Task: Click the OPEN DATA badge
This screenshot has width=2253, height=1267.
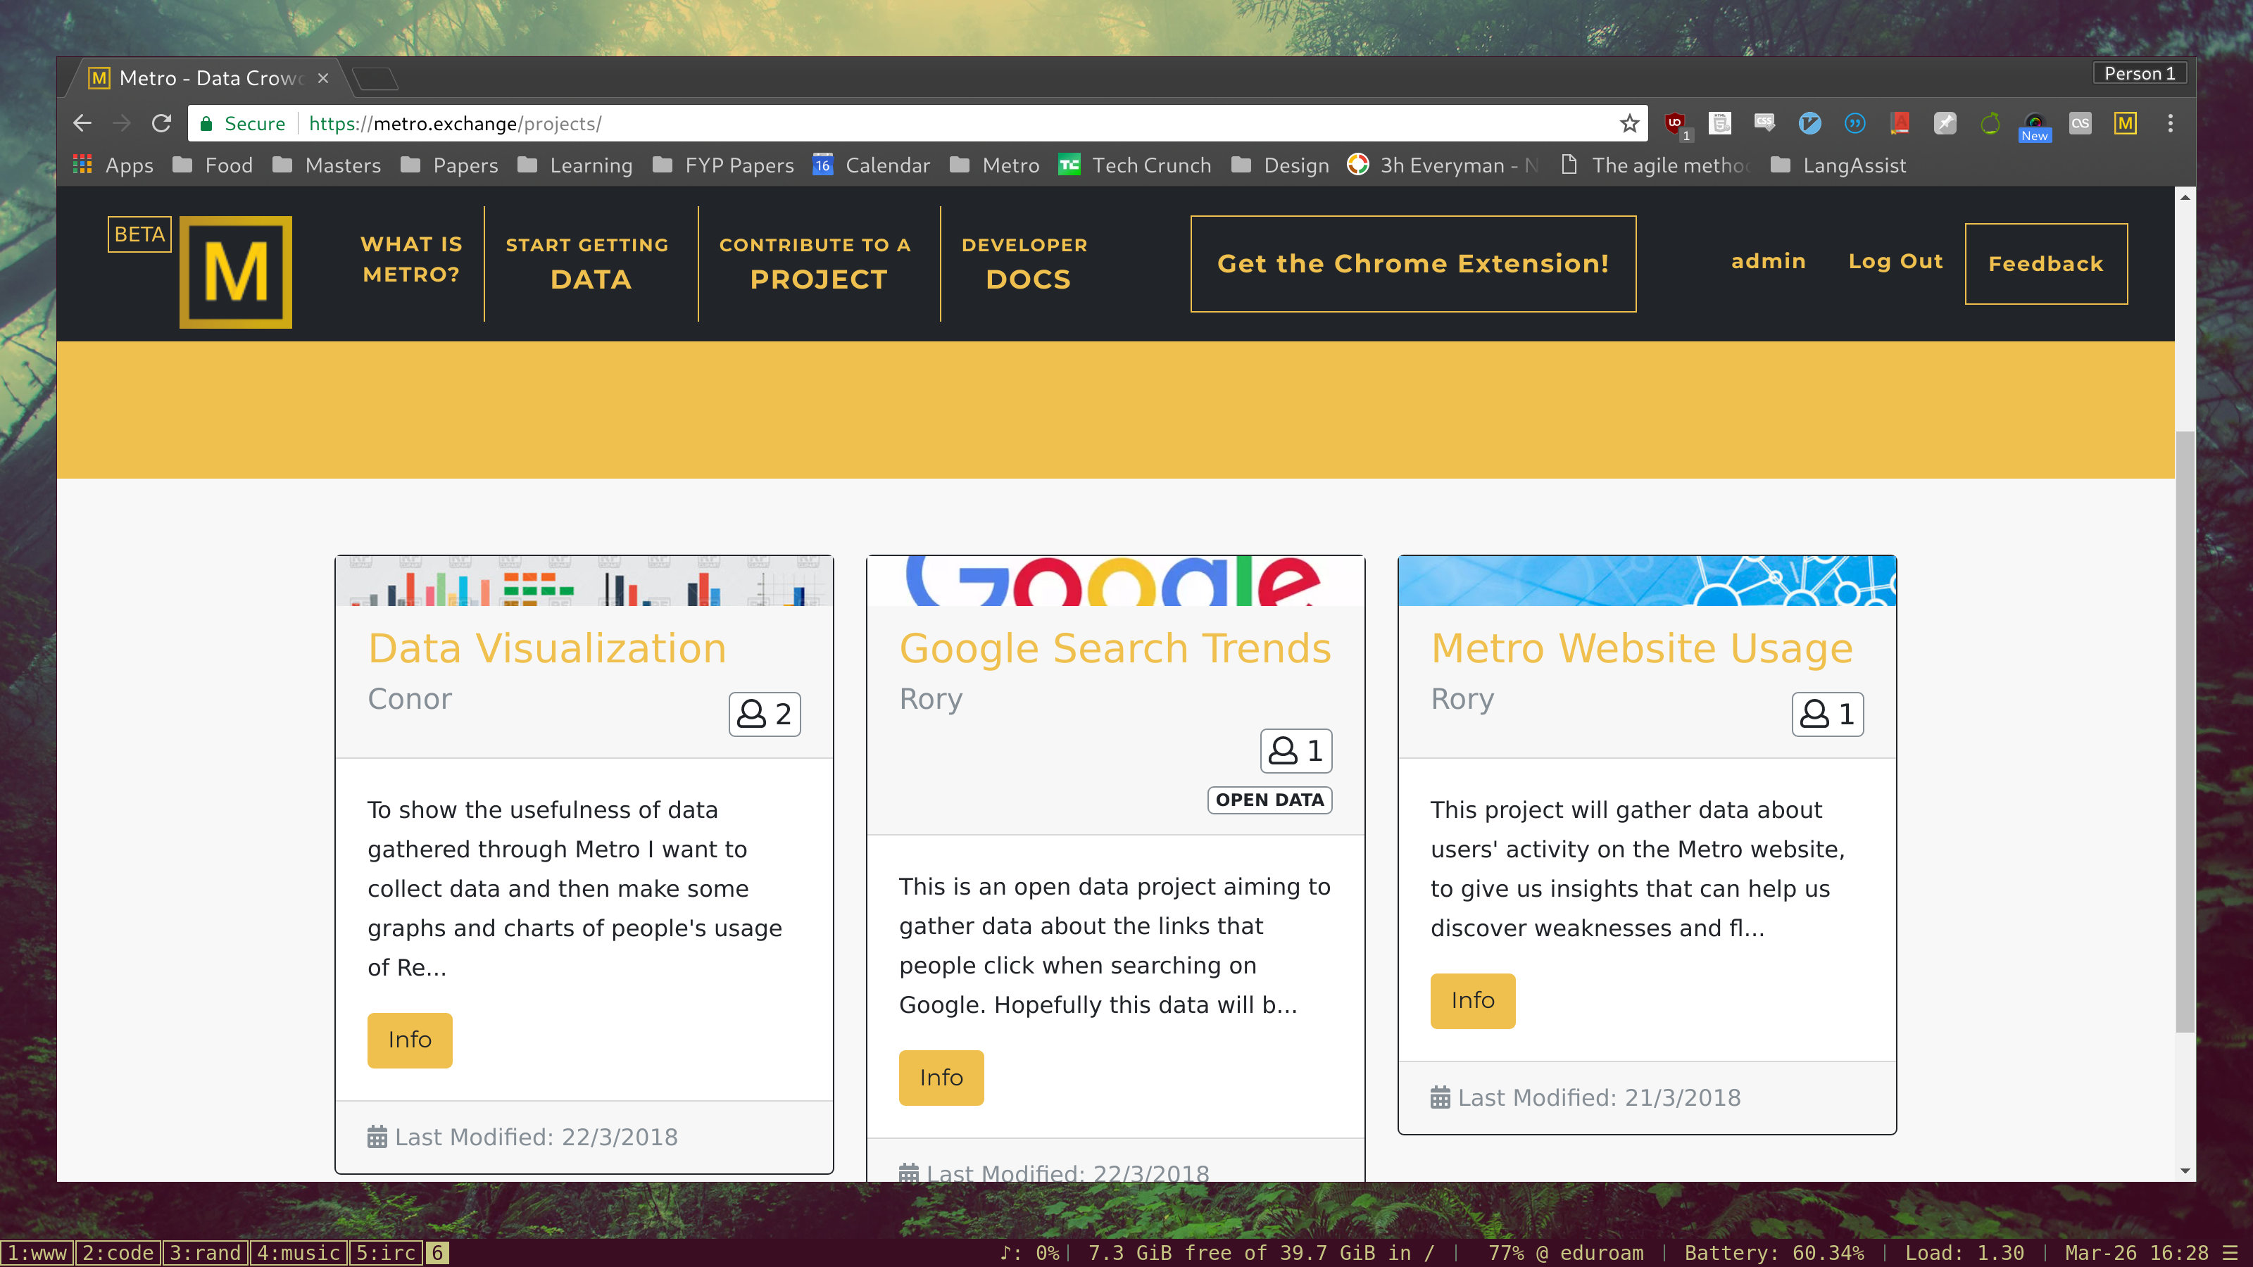Action: (x=1270, y=800)
